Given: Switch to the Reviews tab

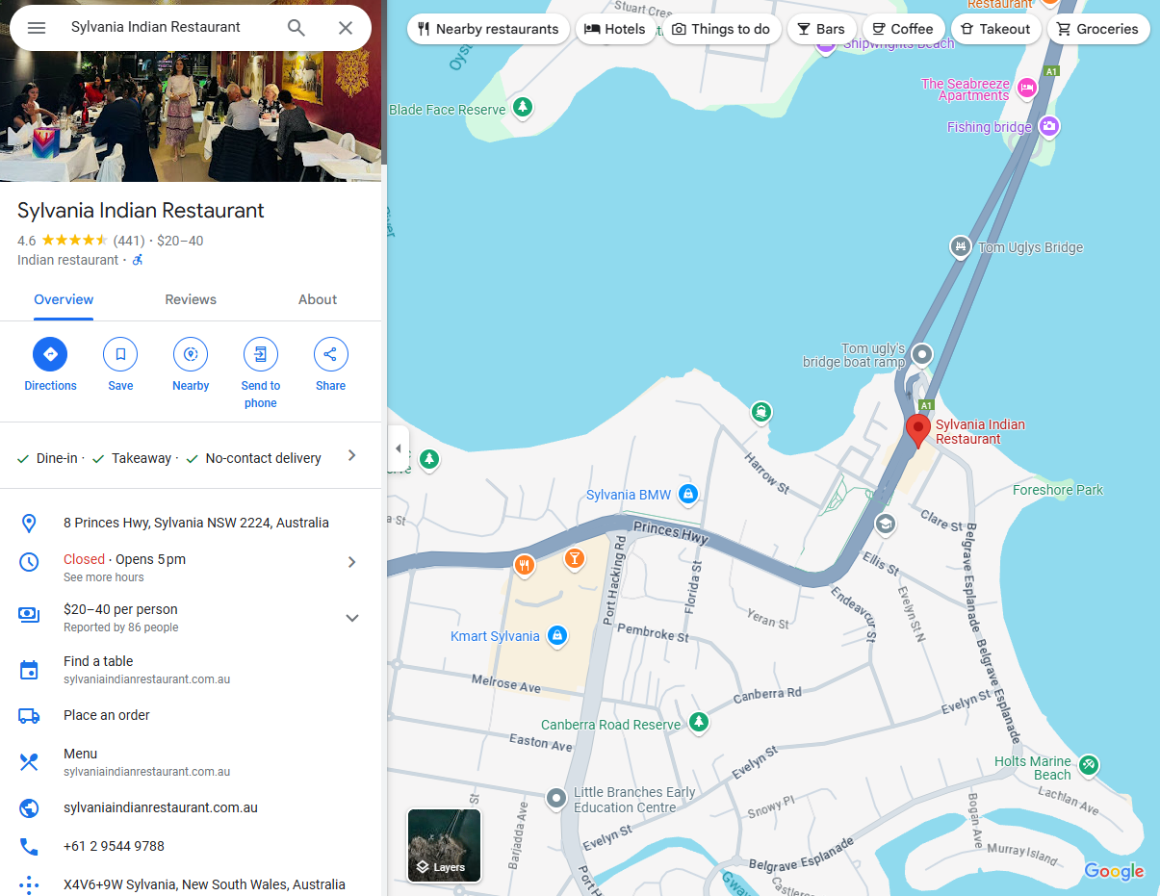Looking at the screenshot, I should tap(191, 299).
